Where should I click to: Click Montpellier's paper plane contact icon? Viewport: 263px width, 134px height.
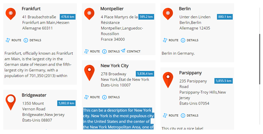(x=123, y=51)
